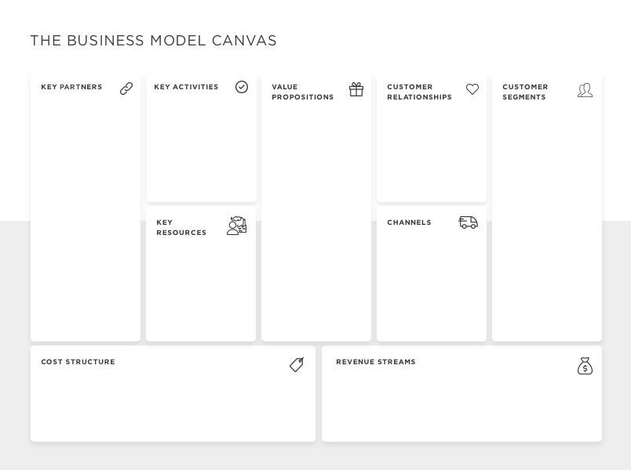631x470 pixels.
Task: Select the Key Activities heading
Action: 186,87
